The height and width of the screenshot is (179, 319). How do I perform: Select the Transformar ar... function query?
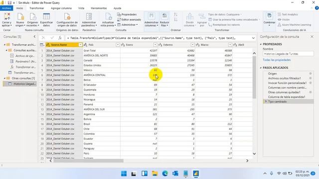click(x=23, y=67)
